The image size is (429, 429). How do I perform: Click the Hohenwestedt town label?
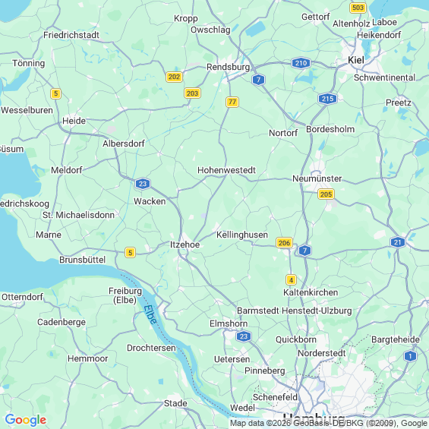coord(226,170)
